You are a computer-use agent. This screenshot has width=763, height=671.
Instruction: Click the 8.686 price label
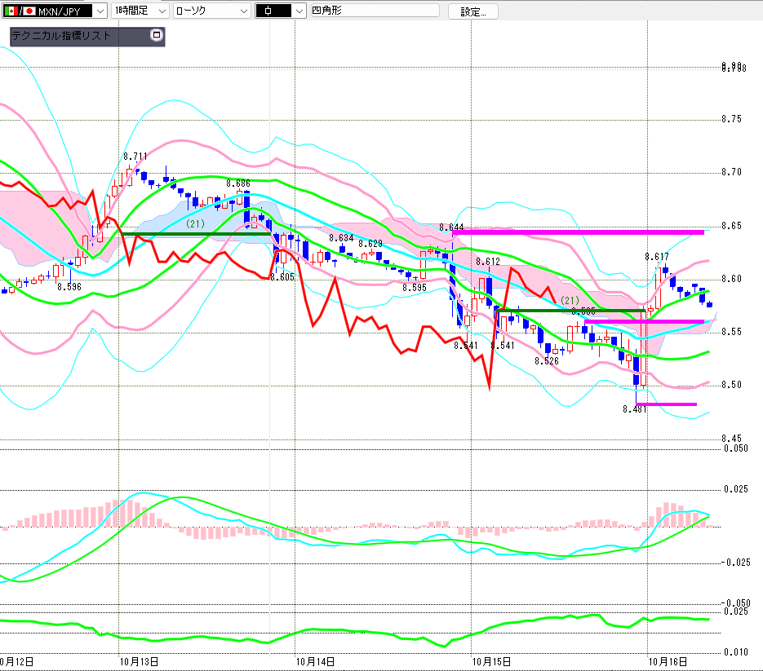coord(238,183)
